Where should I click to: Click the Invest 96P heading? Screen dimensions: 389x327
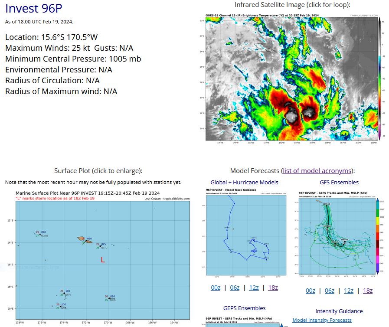[34, 8]
